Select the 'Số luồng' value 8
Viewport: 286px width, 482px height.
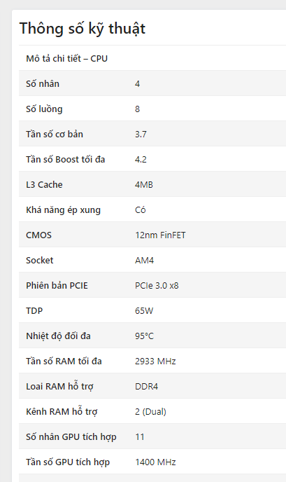click(x=138, y=109)
